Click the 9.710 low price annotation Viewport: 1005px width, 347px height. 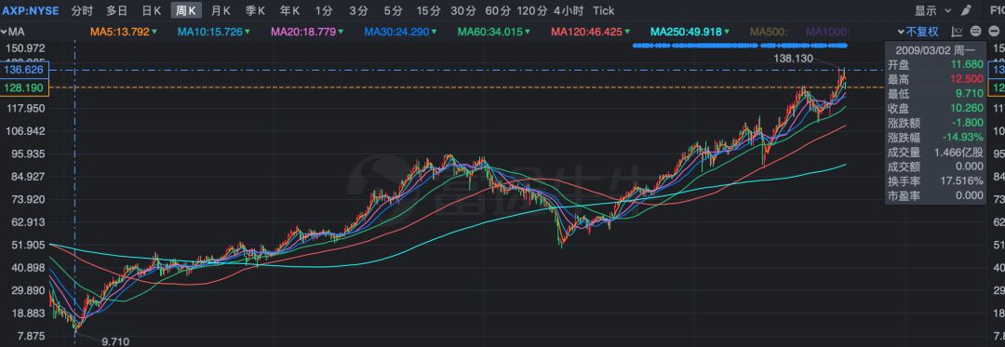pos(115,341)
